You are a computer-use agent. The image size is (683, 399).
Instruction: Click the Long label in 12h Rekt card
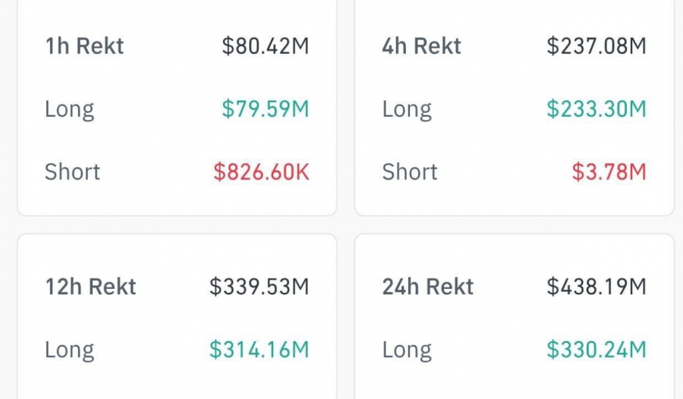coord(70,350)
